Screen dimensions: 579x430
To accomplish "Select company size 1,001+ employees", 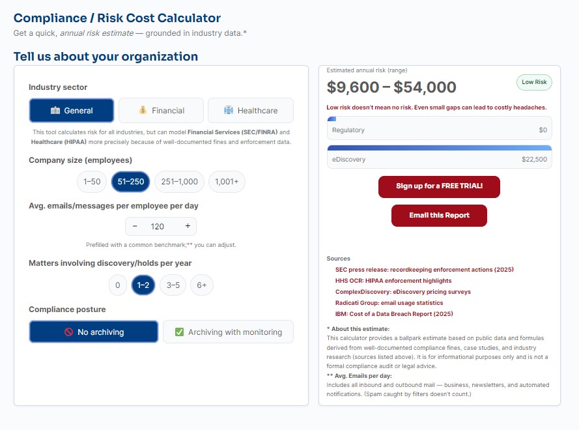I will tap(227, 182).
